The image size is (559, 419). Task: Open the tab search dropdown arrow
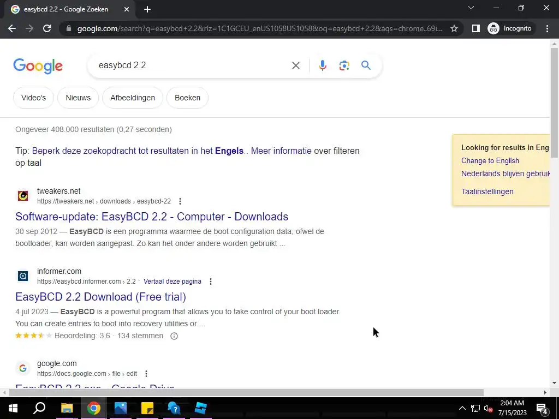pyautogui.click(x=471, y=8)
